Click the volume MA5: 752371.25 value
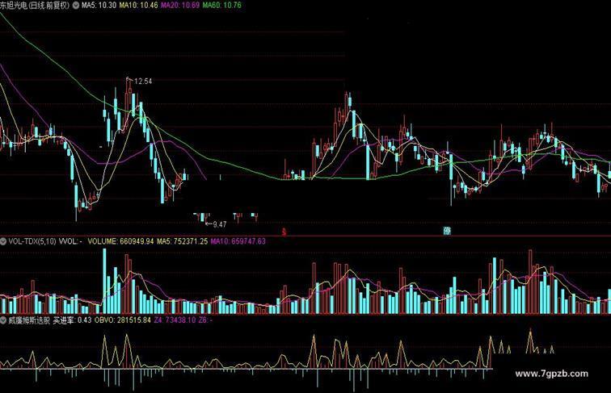Screen dimensions: 611x393 [183, 241]
